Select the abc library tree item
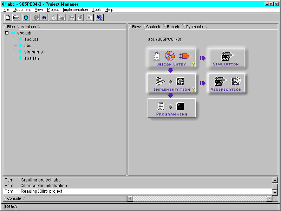 [x=28, y=46]
